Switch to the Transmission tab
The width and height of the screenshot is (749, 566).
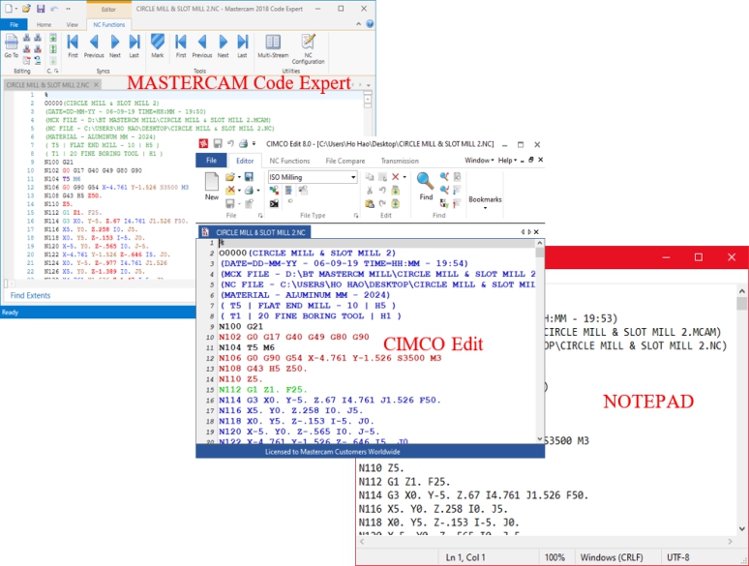[x=400, y=161]
